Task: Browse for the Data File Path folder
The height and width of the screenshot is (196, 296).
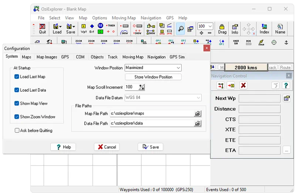Action: 198,124
